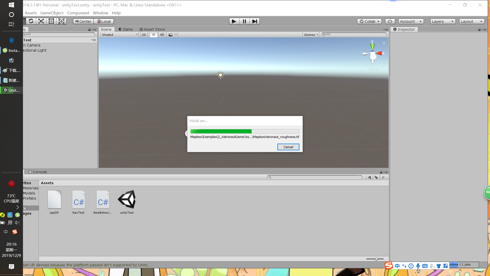Cancel the Hold on import dialog
The height and width of the screenshot is (276, 490).
(x=288, y=147)
